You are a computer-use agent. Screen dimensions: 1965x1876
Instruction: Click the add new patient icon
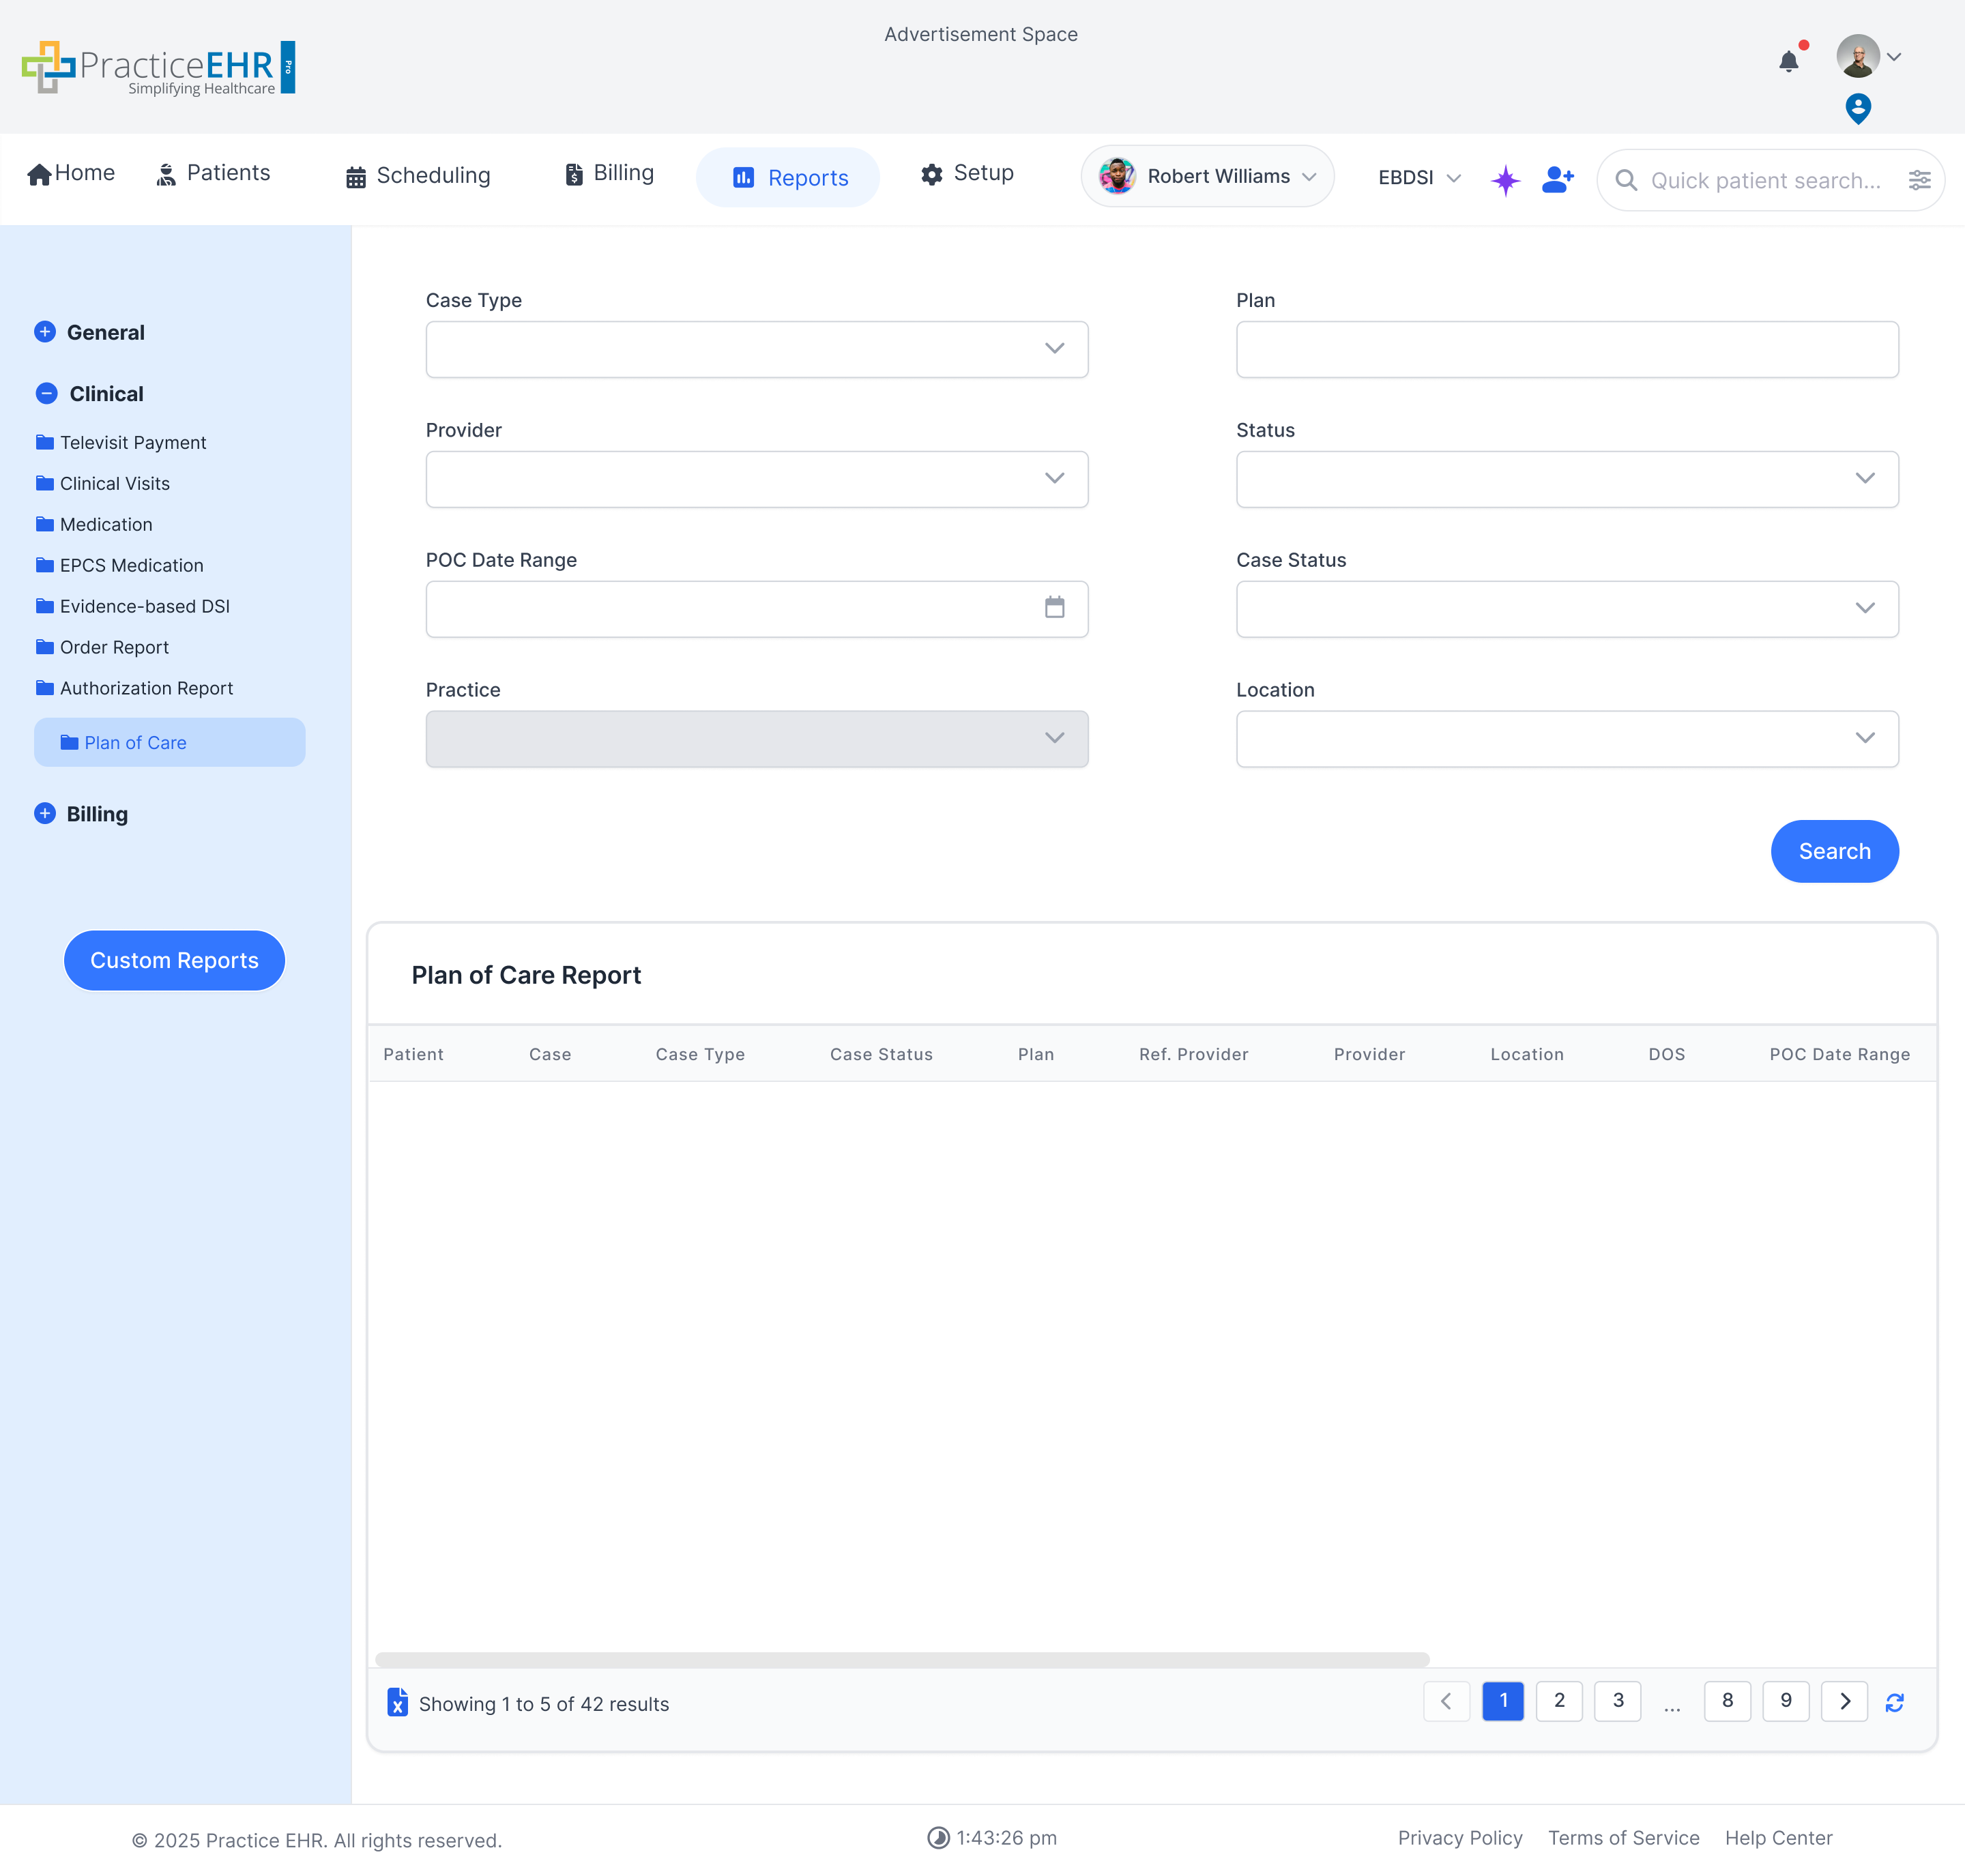[1557, 179]
